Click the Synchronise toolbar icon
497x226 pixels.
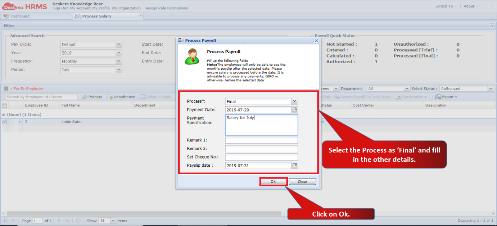coord(398,97)
